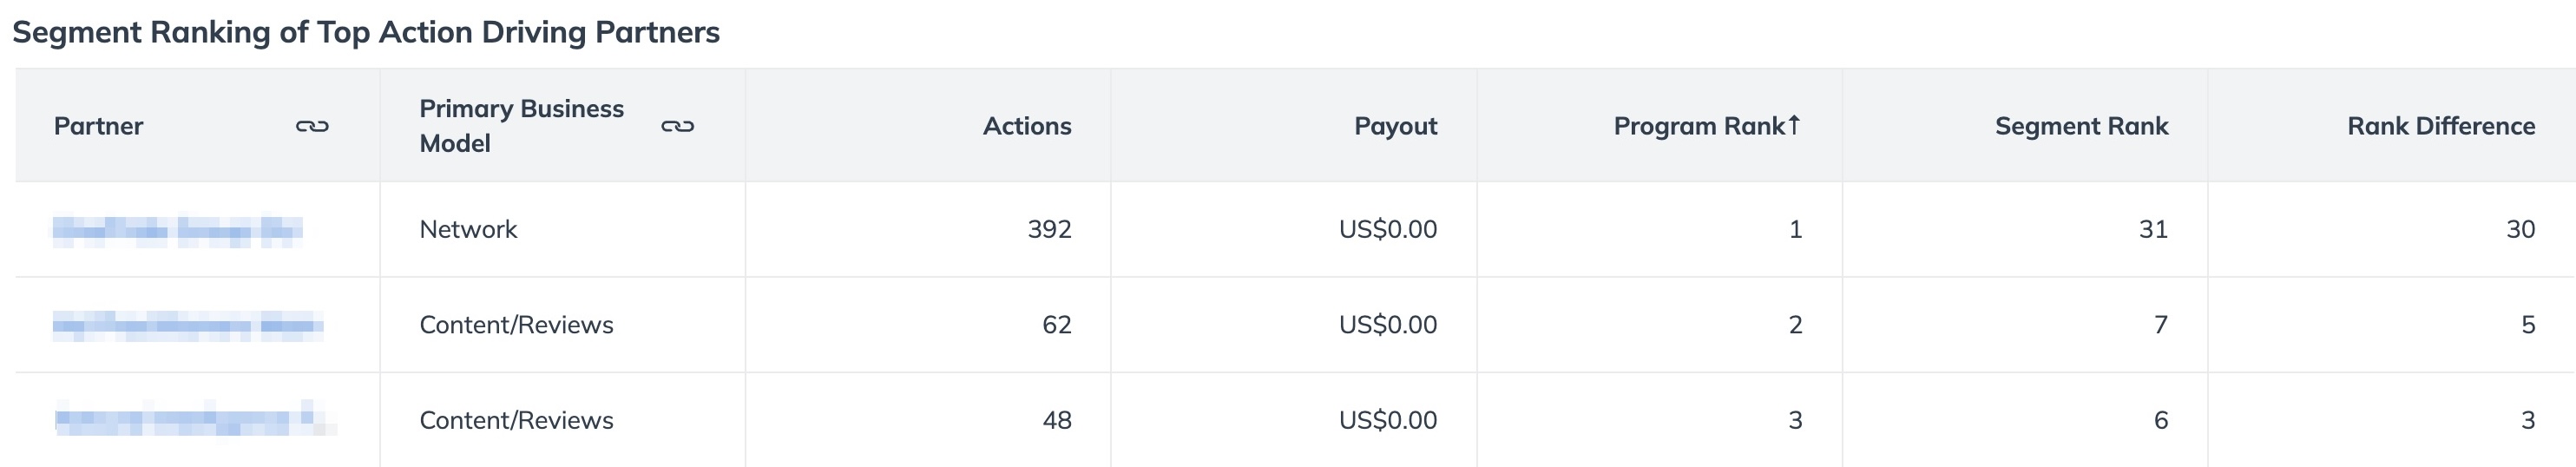Sort by Rank Difference column header

pyautogui.click(x=2441, y=126)
